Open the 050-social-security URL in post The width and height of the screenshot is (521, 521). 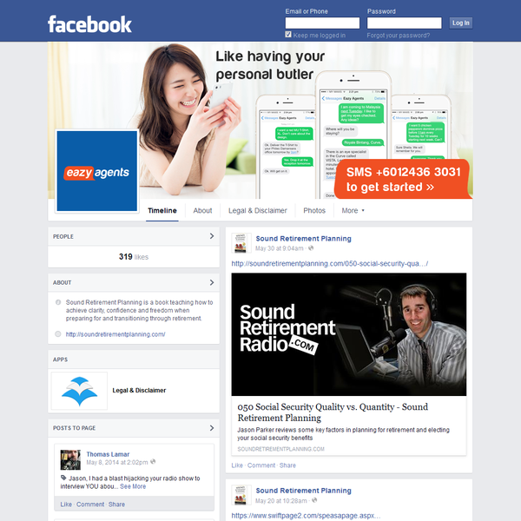330,263
